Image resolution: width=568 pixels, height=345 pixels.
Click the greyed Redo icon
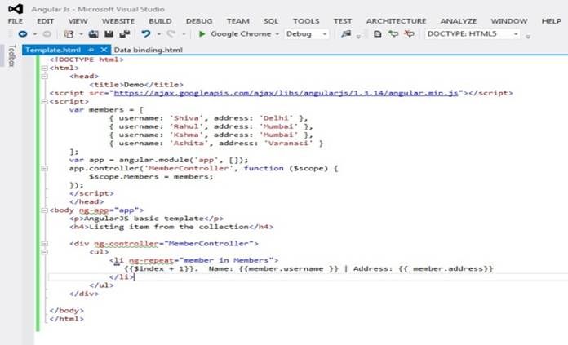click(x=171, y=34)
